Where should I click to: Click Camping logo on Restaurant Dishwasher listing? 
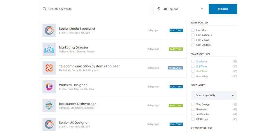click(49, 106)
